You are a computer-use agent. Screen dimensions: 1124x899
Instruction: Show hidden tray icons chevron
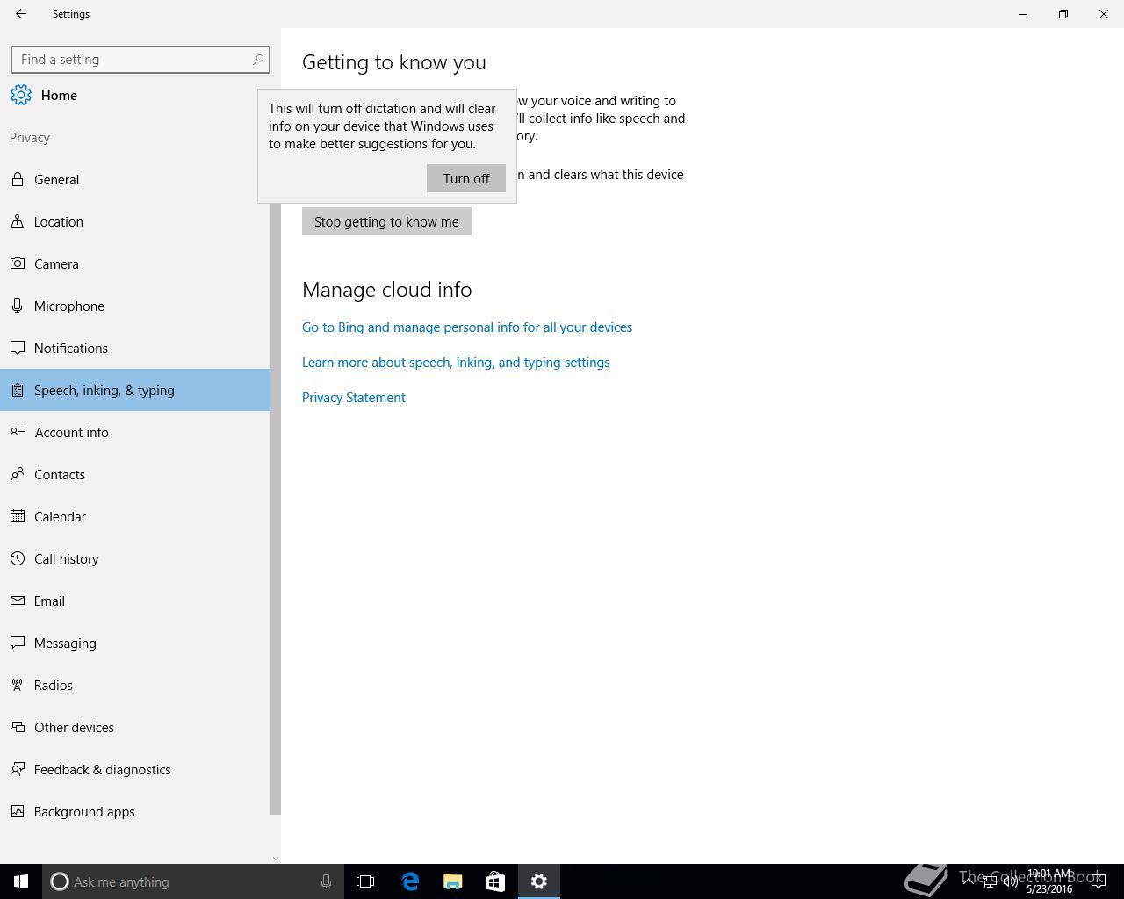point(969,881)
